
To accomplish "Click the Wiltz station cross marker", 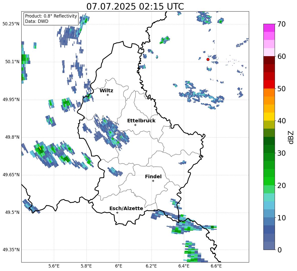I will tap(108, 95).
